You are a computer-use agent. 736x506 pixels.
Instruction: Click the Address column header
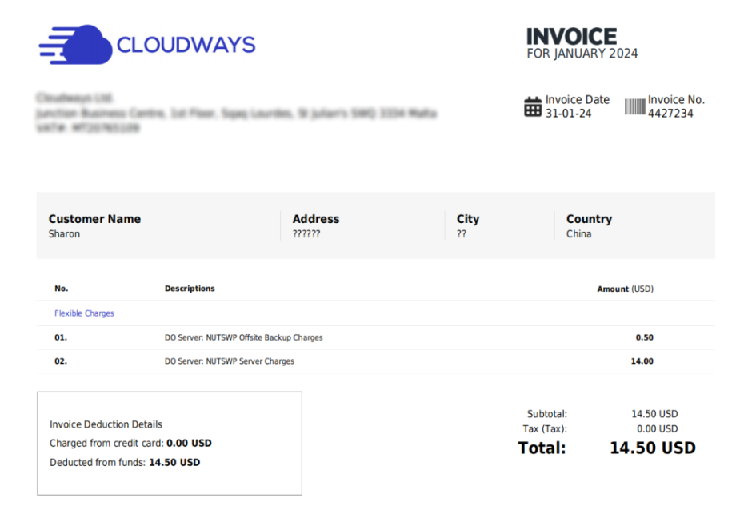point(315,219)
